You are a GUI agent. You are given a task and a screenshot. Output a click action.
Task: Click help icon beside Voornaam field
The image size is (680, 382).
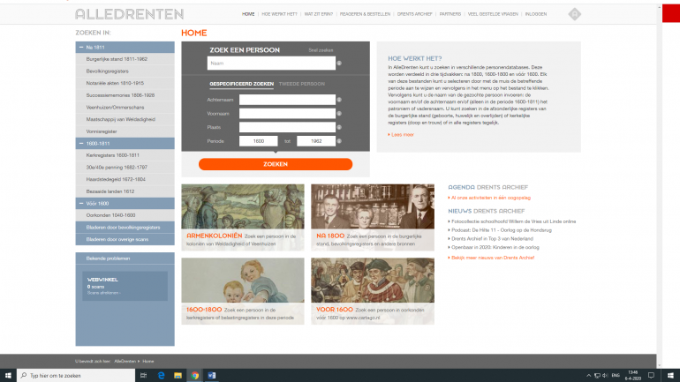339,114
